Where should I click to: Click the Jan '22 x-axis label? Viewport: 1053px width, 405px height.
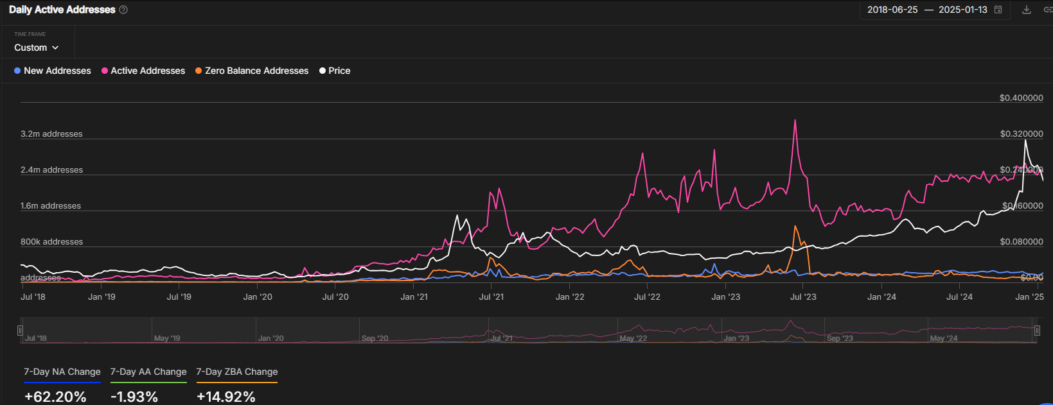point(570,297)
